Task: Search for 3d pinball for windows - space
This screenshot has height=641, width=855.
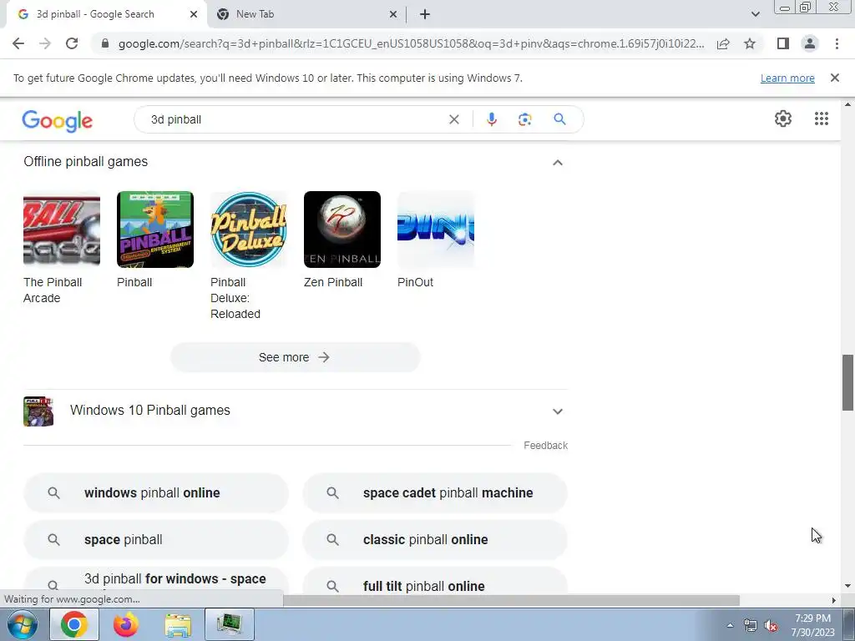Action: click(x=156, y=581)
